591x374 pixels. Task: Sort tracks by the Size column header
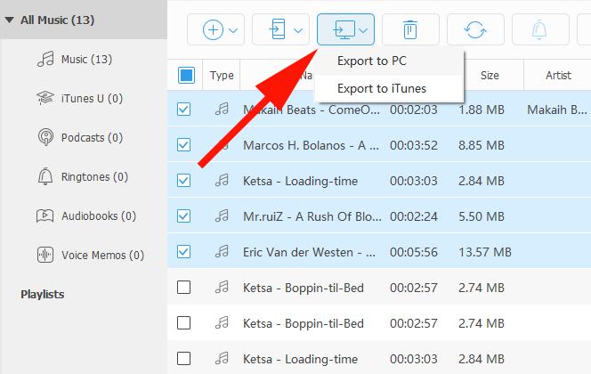pos(490,76)
